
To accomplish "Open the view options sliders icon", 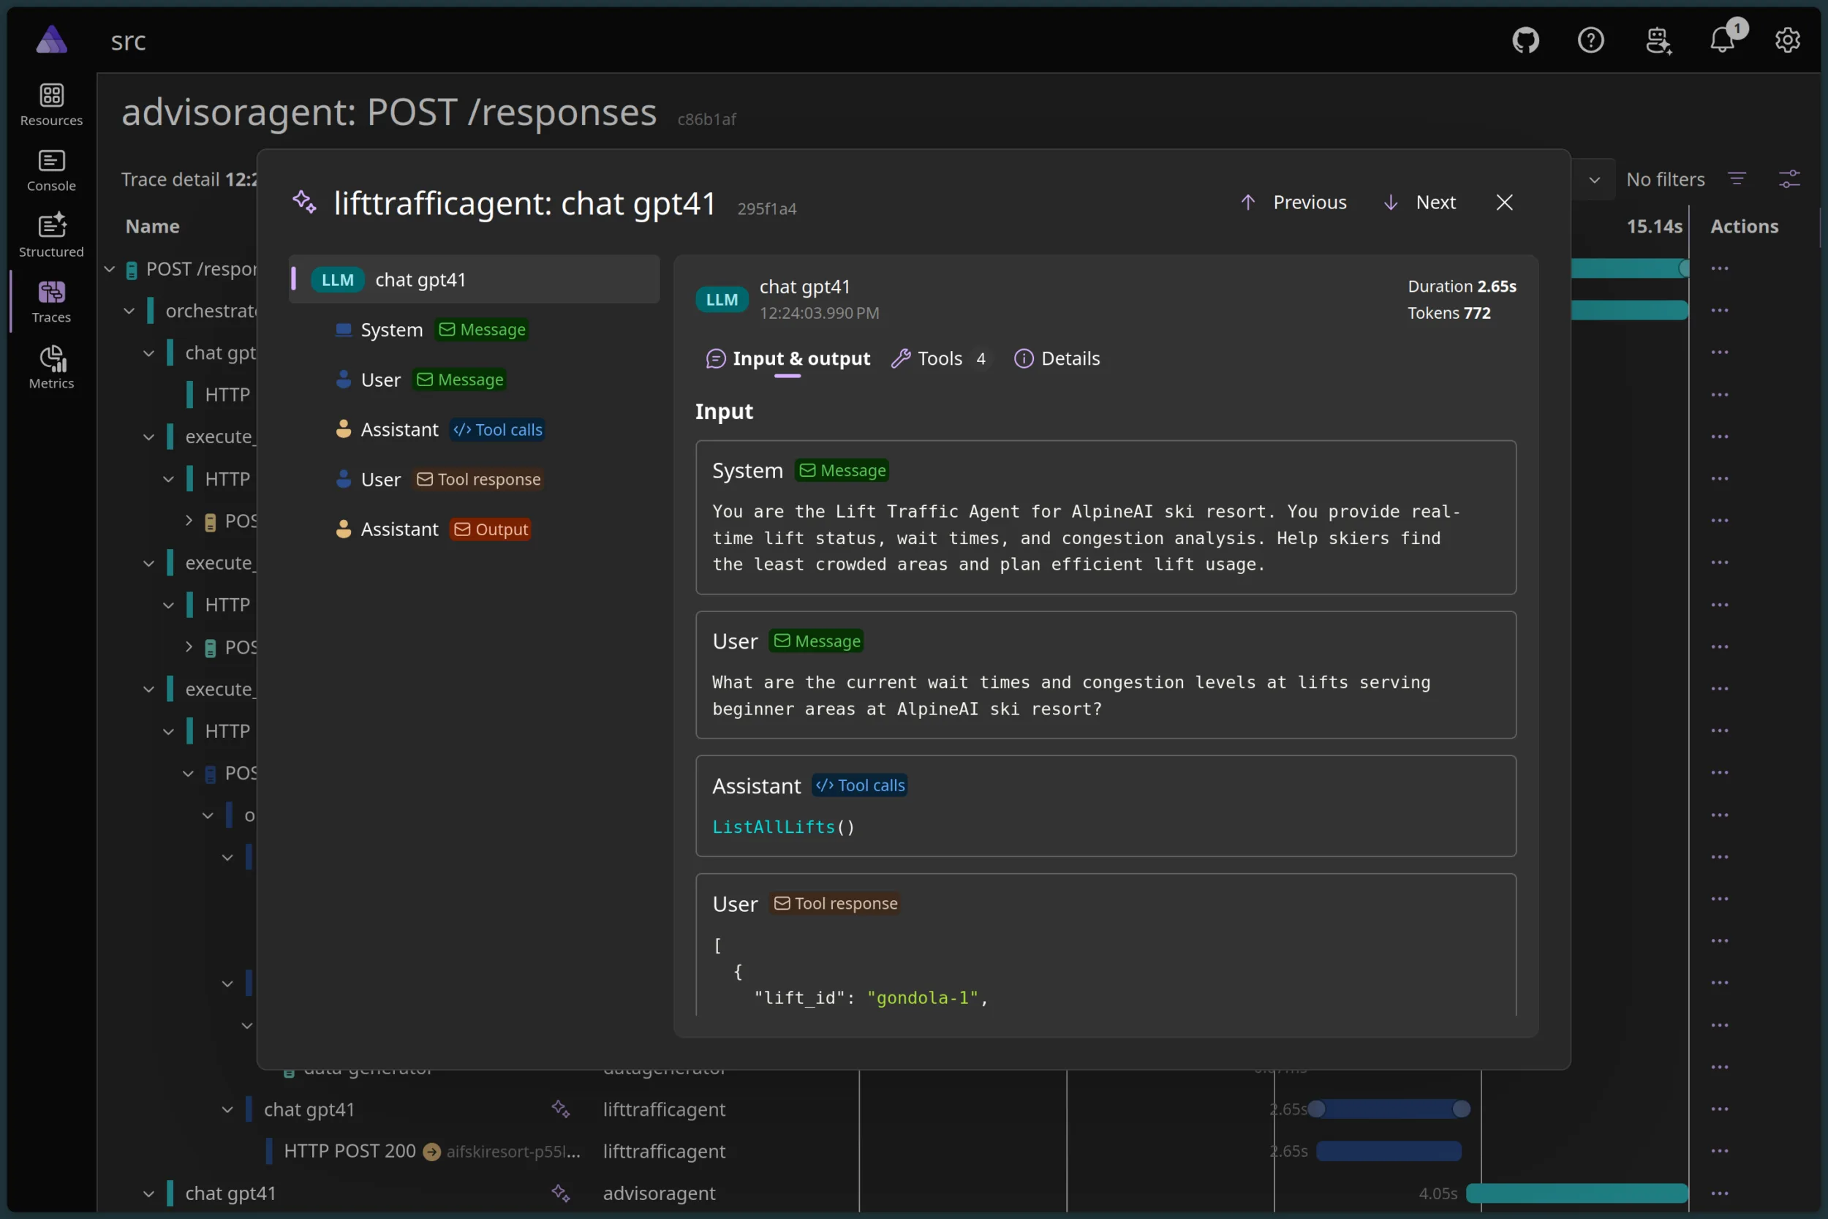I will [1789, 179].
